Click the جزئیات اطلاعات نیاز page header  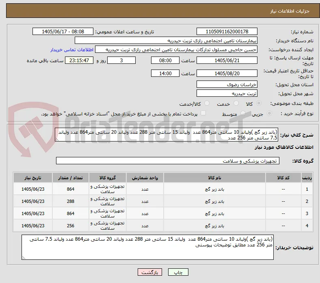point(290,11)
